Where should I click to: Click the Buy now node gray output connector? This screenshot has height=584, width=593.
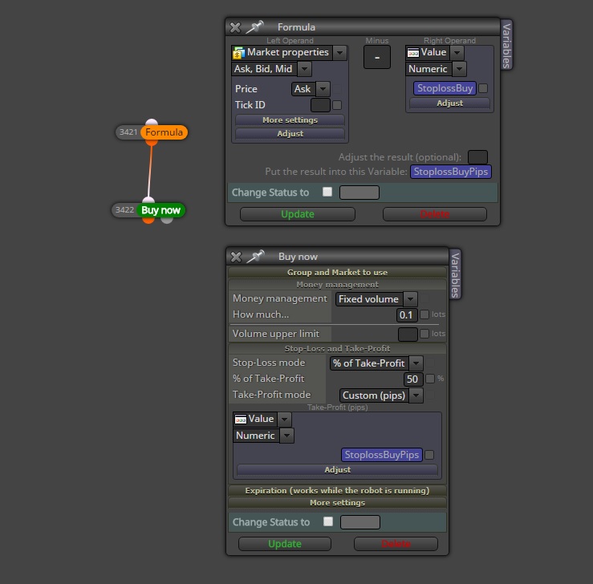(x=167, y=220)
